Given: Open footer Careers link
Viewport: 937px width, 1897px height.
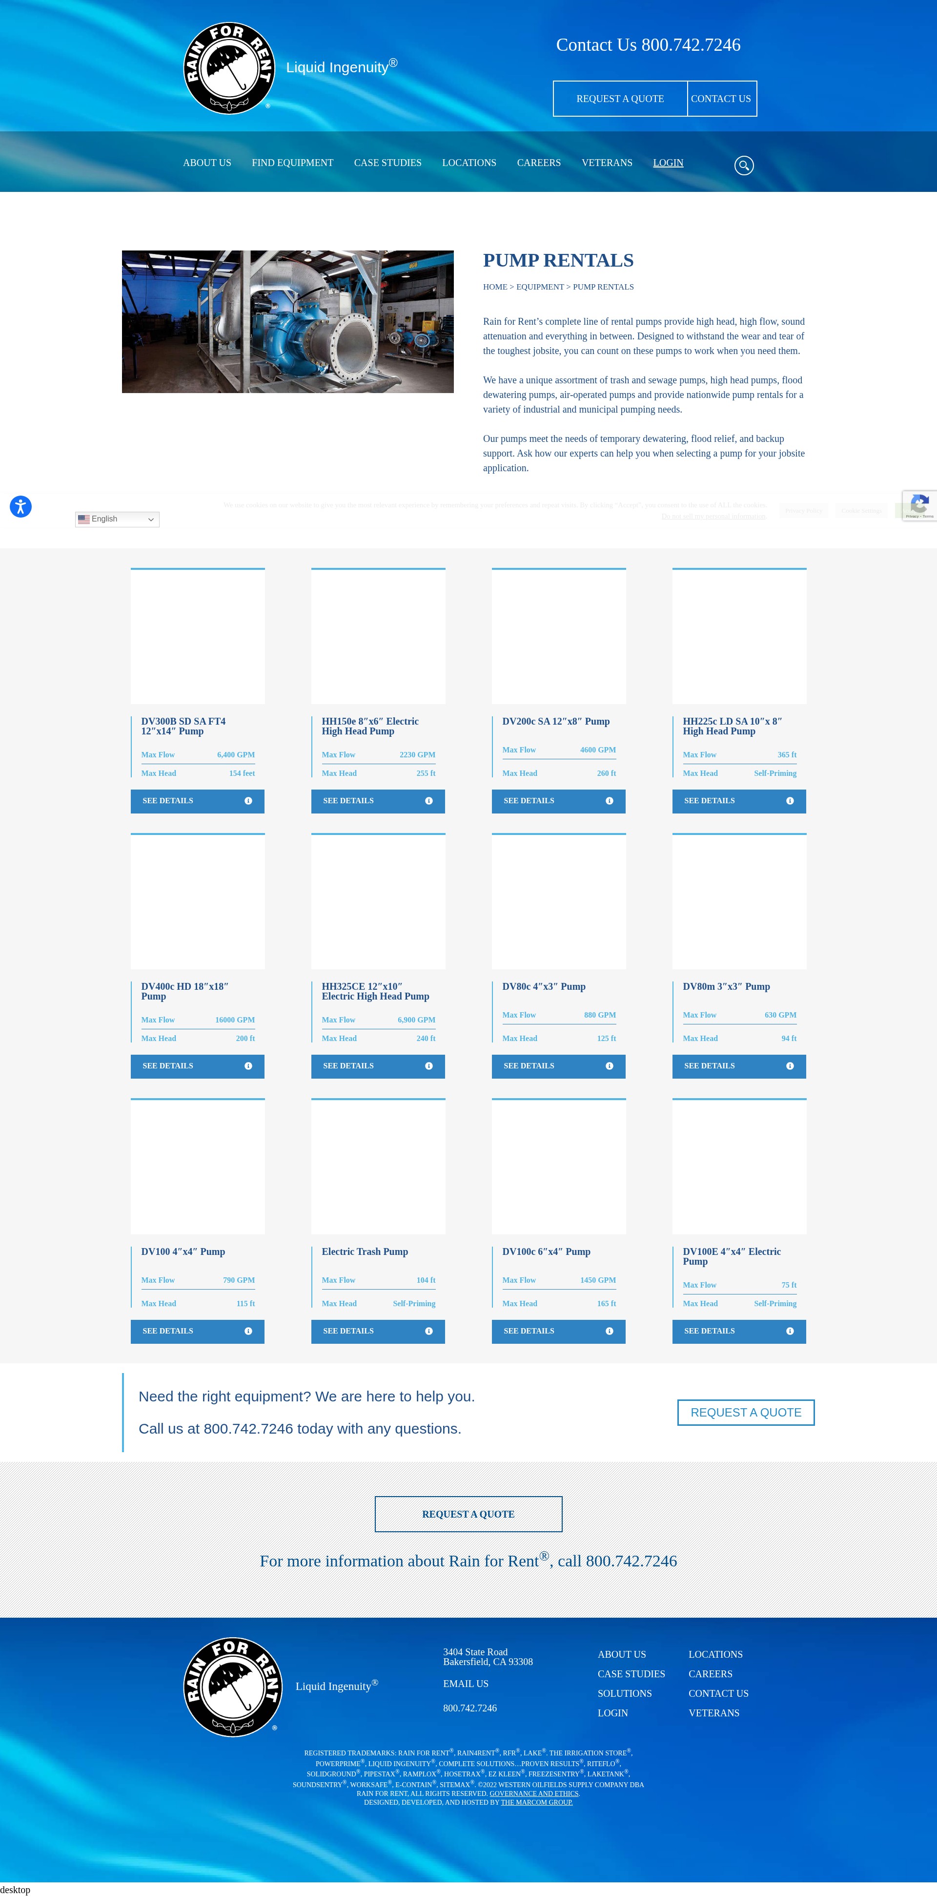Looking at the screenshot, I should point(710,1674).
